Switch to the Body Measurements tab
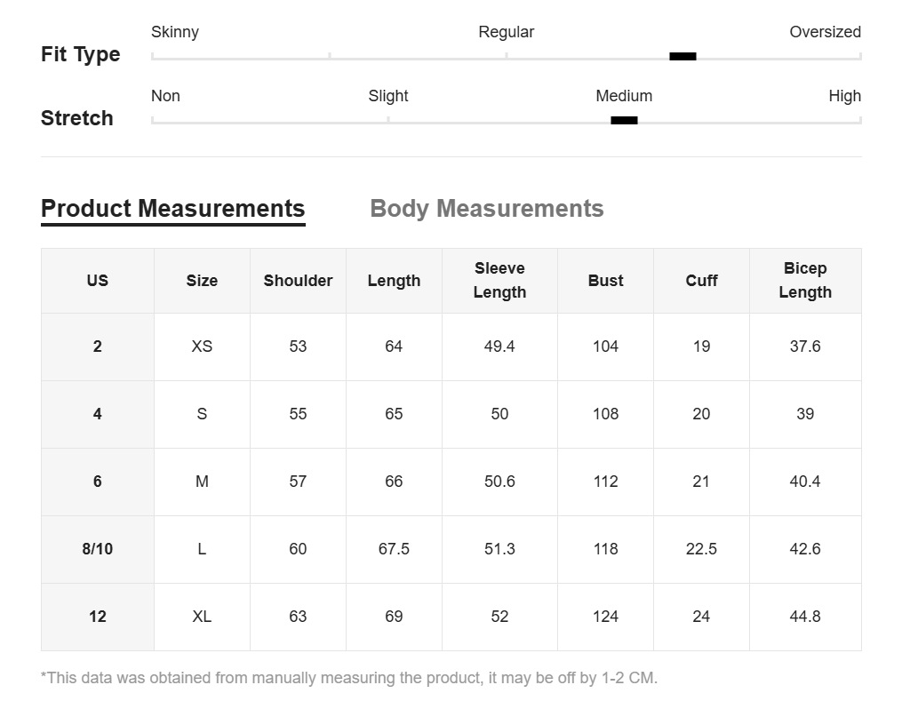Image resolution: width=902 pixels, height=701 pixels. click(x=486, y=209)
